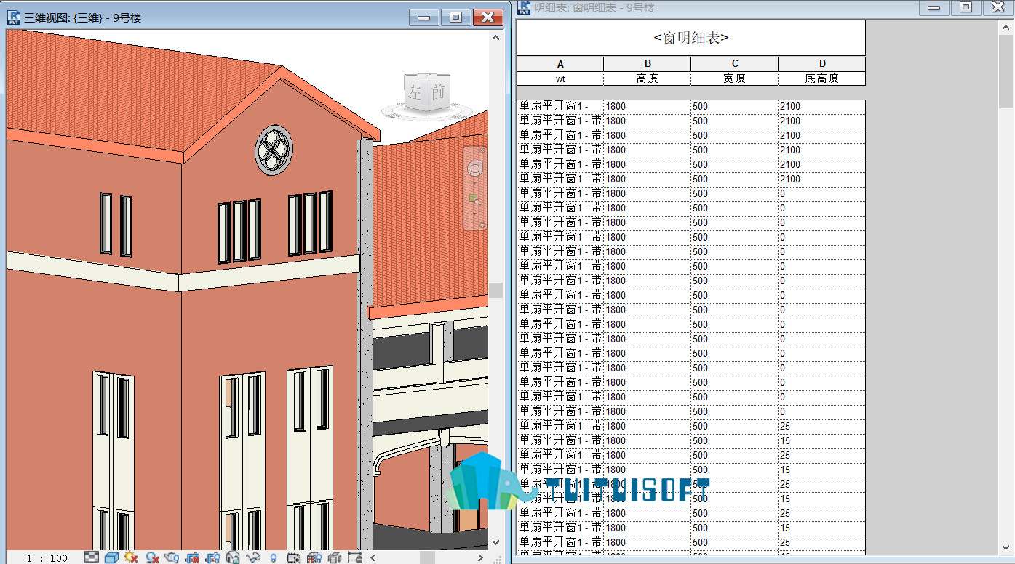
Task: Select column header C in schedule
Action: (x=735, y=64)
